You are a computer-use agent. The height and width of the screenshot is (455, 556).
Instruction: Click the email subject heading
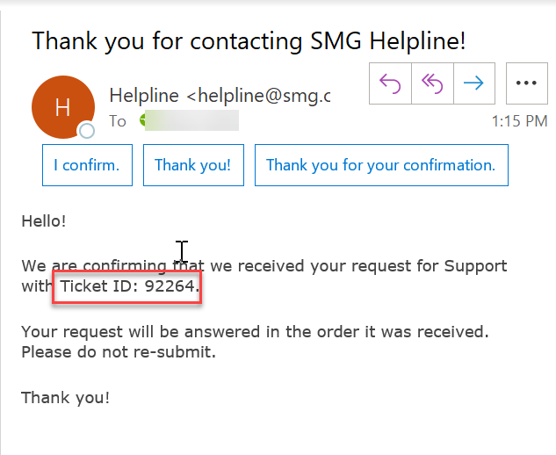(x=249, y=40)
